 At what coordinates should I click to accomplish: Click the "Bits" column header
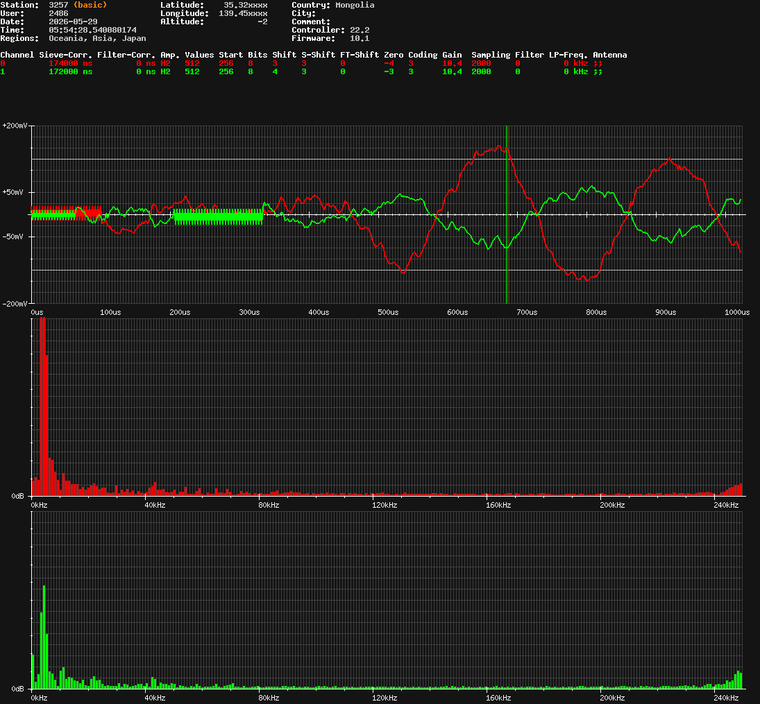tap(257, 55)
